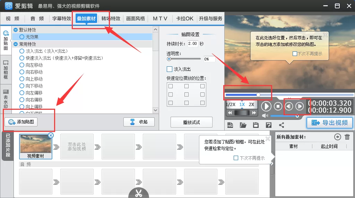Click the 收起 collapse button
This screenshot has width=355, height=198.
[139, 122]
